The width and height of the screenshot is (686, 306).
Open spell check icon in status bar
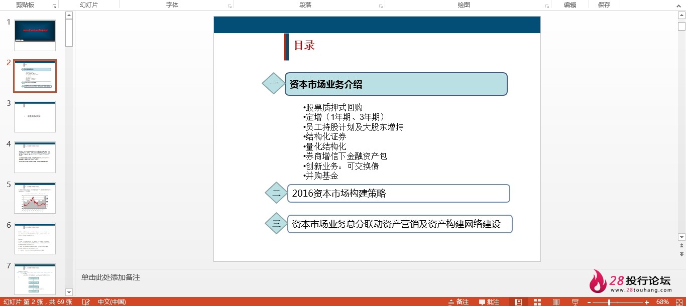pos(86,302)
